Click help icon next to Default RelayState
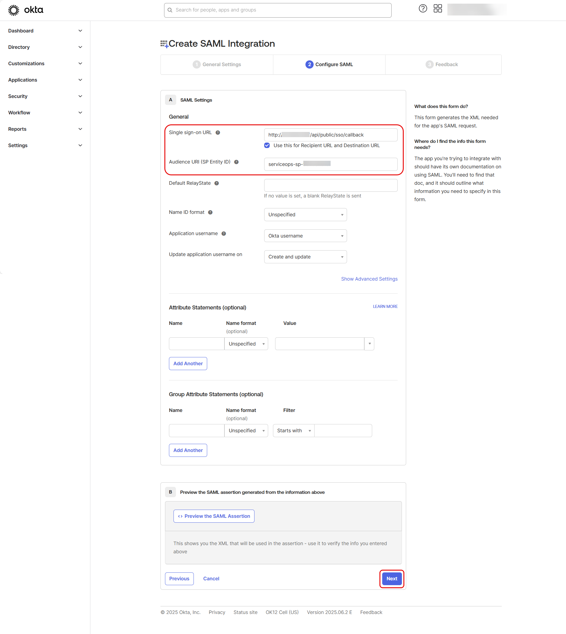 (217, 183)
